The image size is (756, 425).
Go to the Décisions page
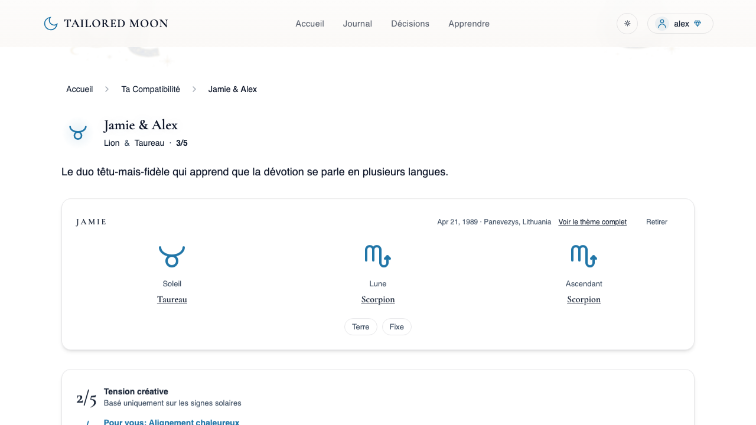click(x=410, y=24)
